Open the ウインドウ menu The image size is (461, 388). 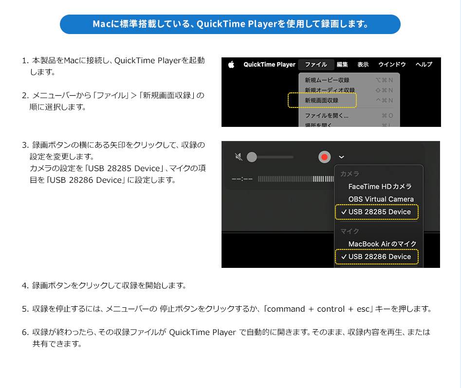392,64
